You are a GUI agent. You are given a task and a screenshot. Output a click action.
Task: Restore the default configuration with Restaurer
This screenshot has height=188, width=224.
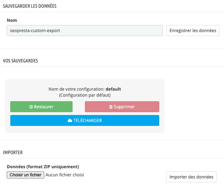[x=41, y=107]
